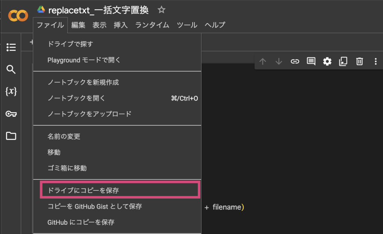
Task: Click the cell link icon
Action: [295, 62]
